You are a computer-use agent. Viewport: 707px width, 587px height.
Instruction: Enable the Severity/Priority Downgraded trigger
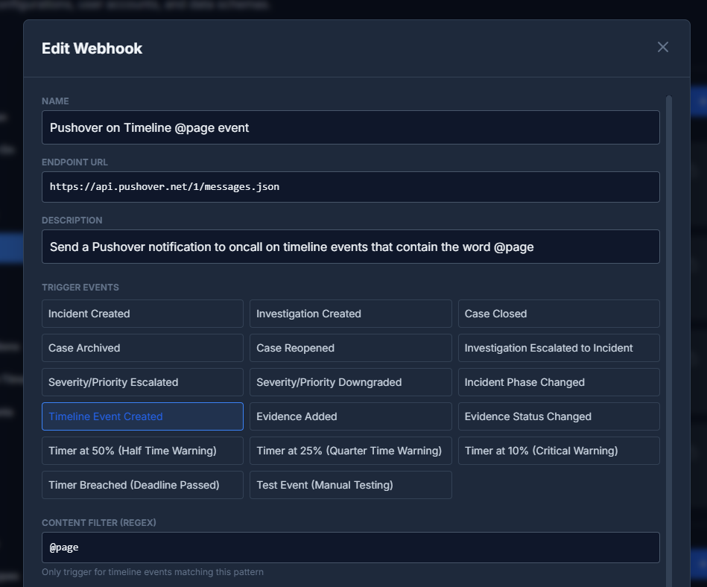(x=350, y=382)
